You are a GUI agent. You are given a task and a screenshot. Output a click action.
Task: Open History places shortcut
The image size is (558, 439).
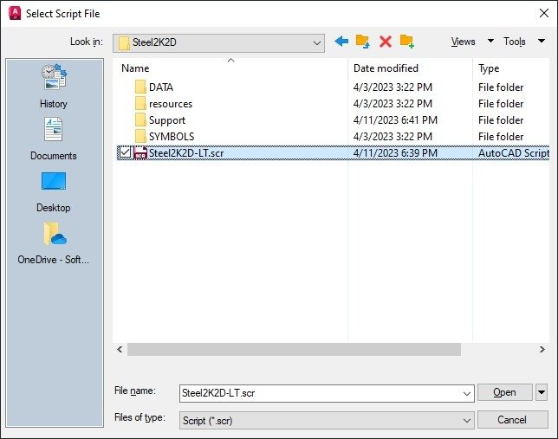(54, 86)
